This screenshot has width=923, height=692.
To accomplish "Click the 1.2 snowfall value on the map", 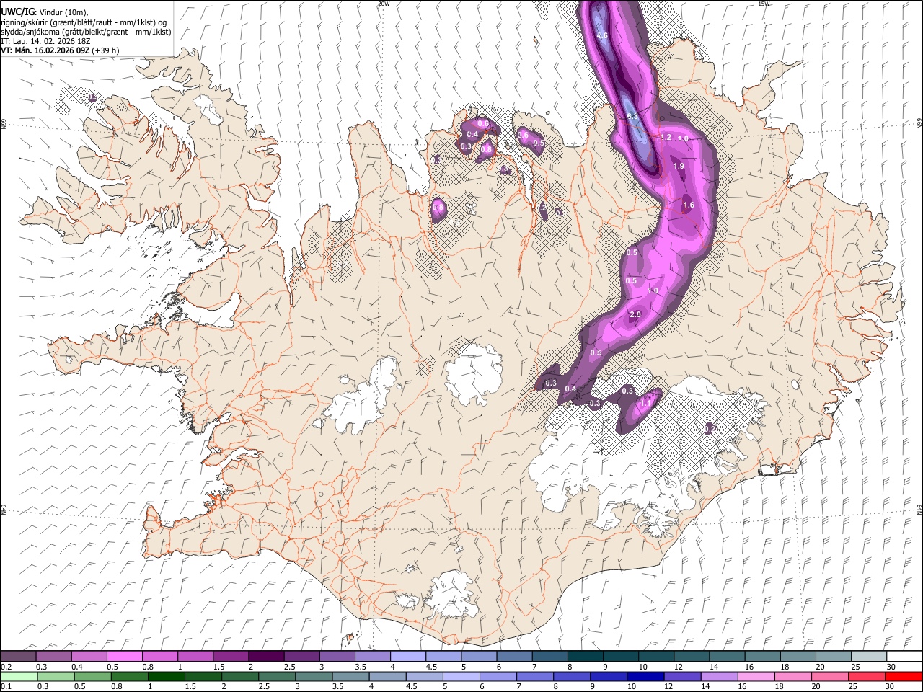I will [666, 137].
